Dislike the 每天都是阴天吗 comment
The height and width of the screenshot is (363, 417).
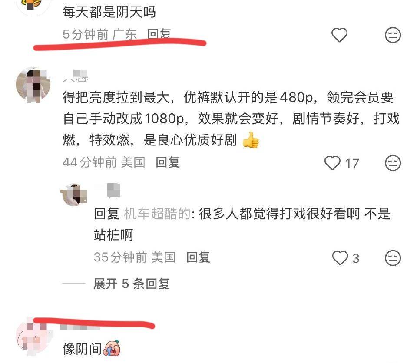pos(393,35)
